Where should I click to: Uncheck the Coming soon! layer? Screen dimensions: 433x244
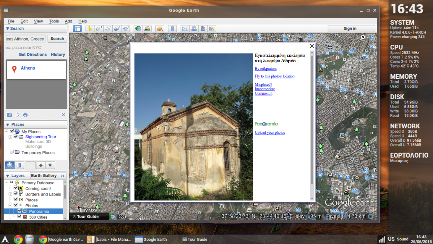[16, 188]
